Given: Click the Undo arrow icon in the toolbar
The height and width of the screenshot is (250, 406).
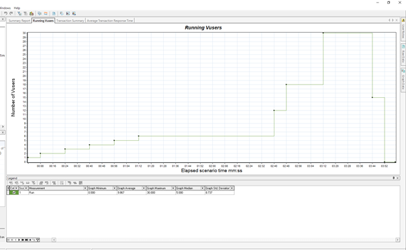Looking at the screenshot, I should tap(5, 13).
